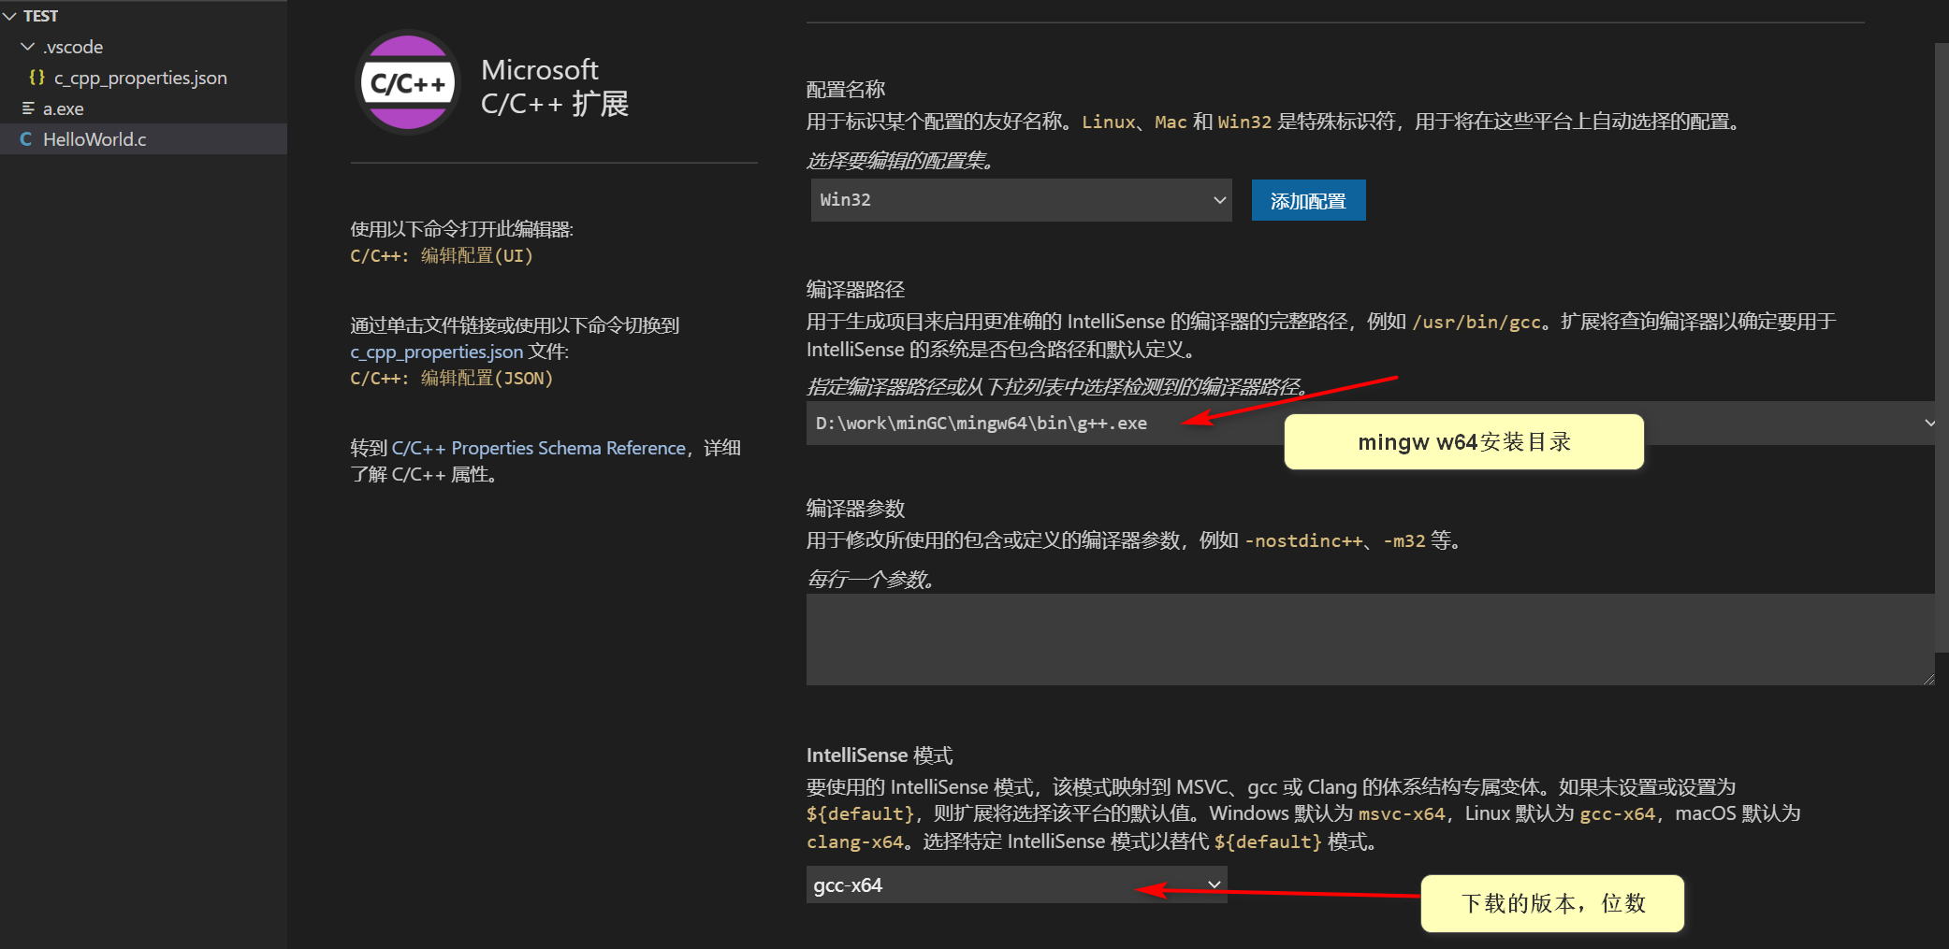Click the IntelliSense 模式 section heading
The height and width of the screenshot is (949, 1949).
(x=880, y=755)
